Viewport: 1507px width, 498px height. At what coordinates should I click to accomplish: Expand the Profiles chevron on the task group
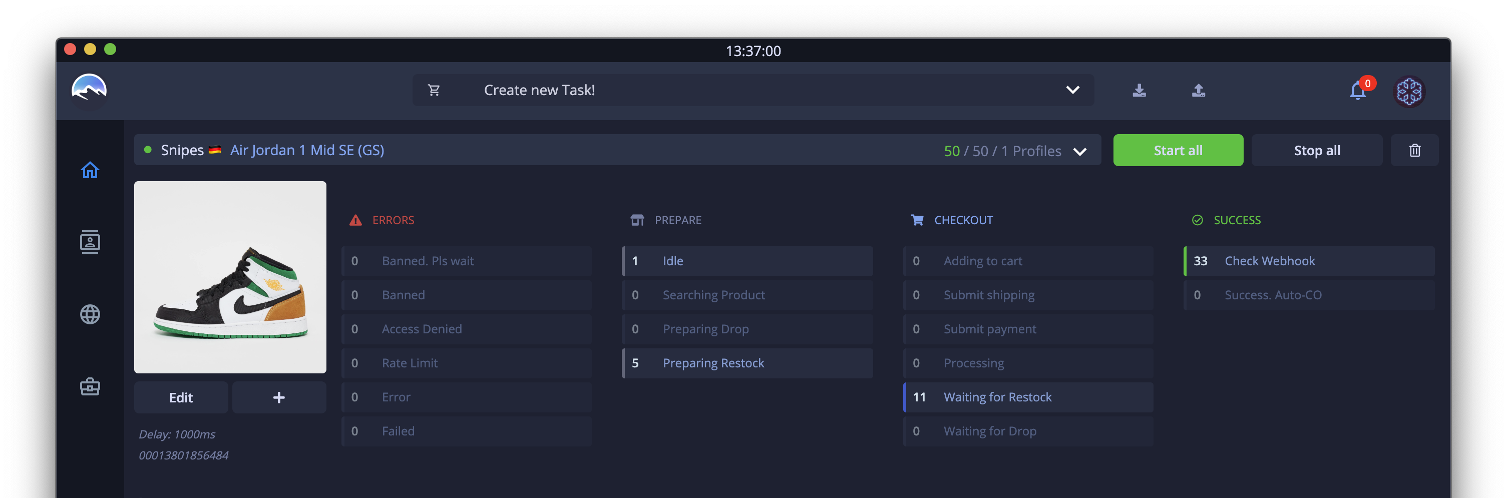pyautogui.click(x=1080, y=151)
